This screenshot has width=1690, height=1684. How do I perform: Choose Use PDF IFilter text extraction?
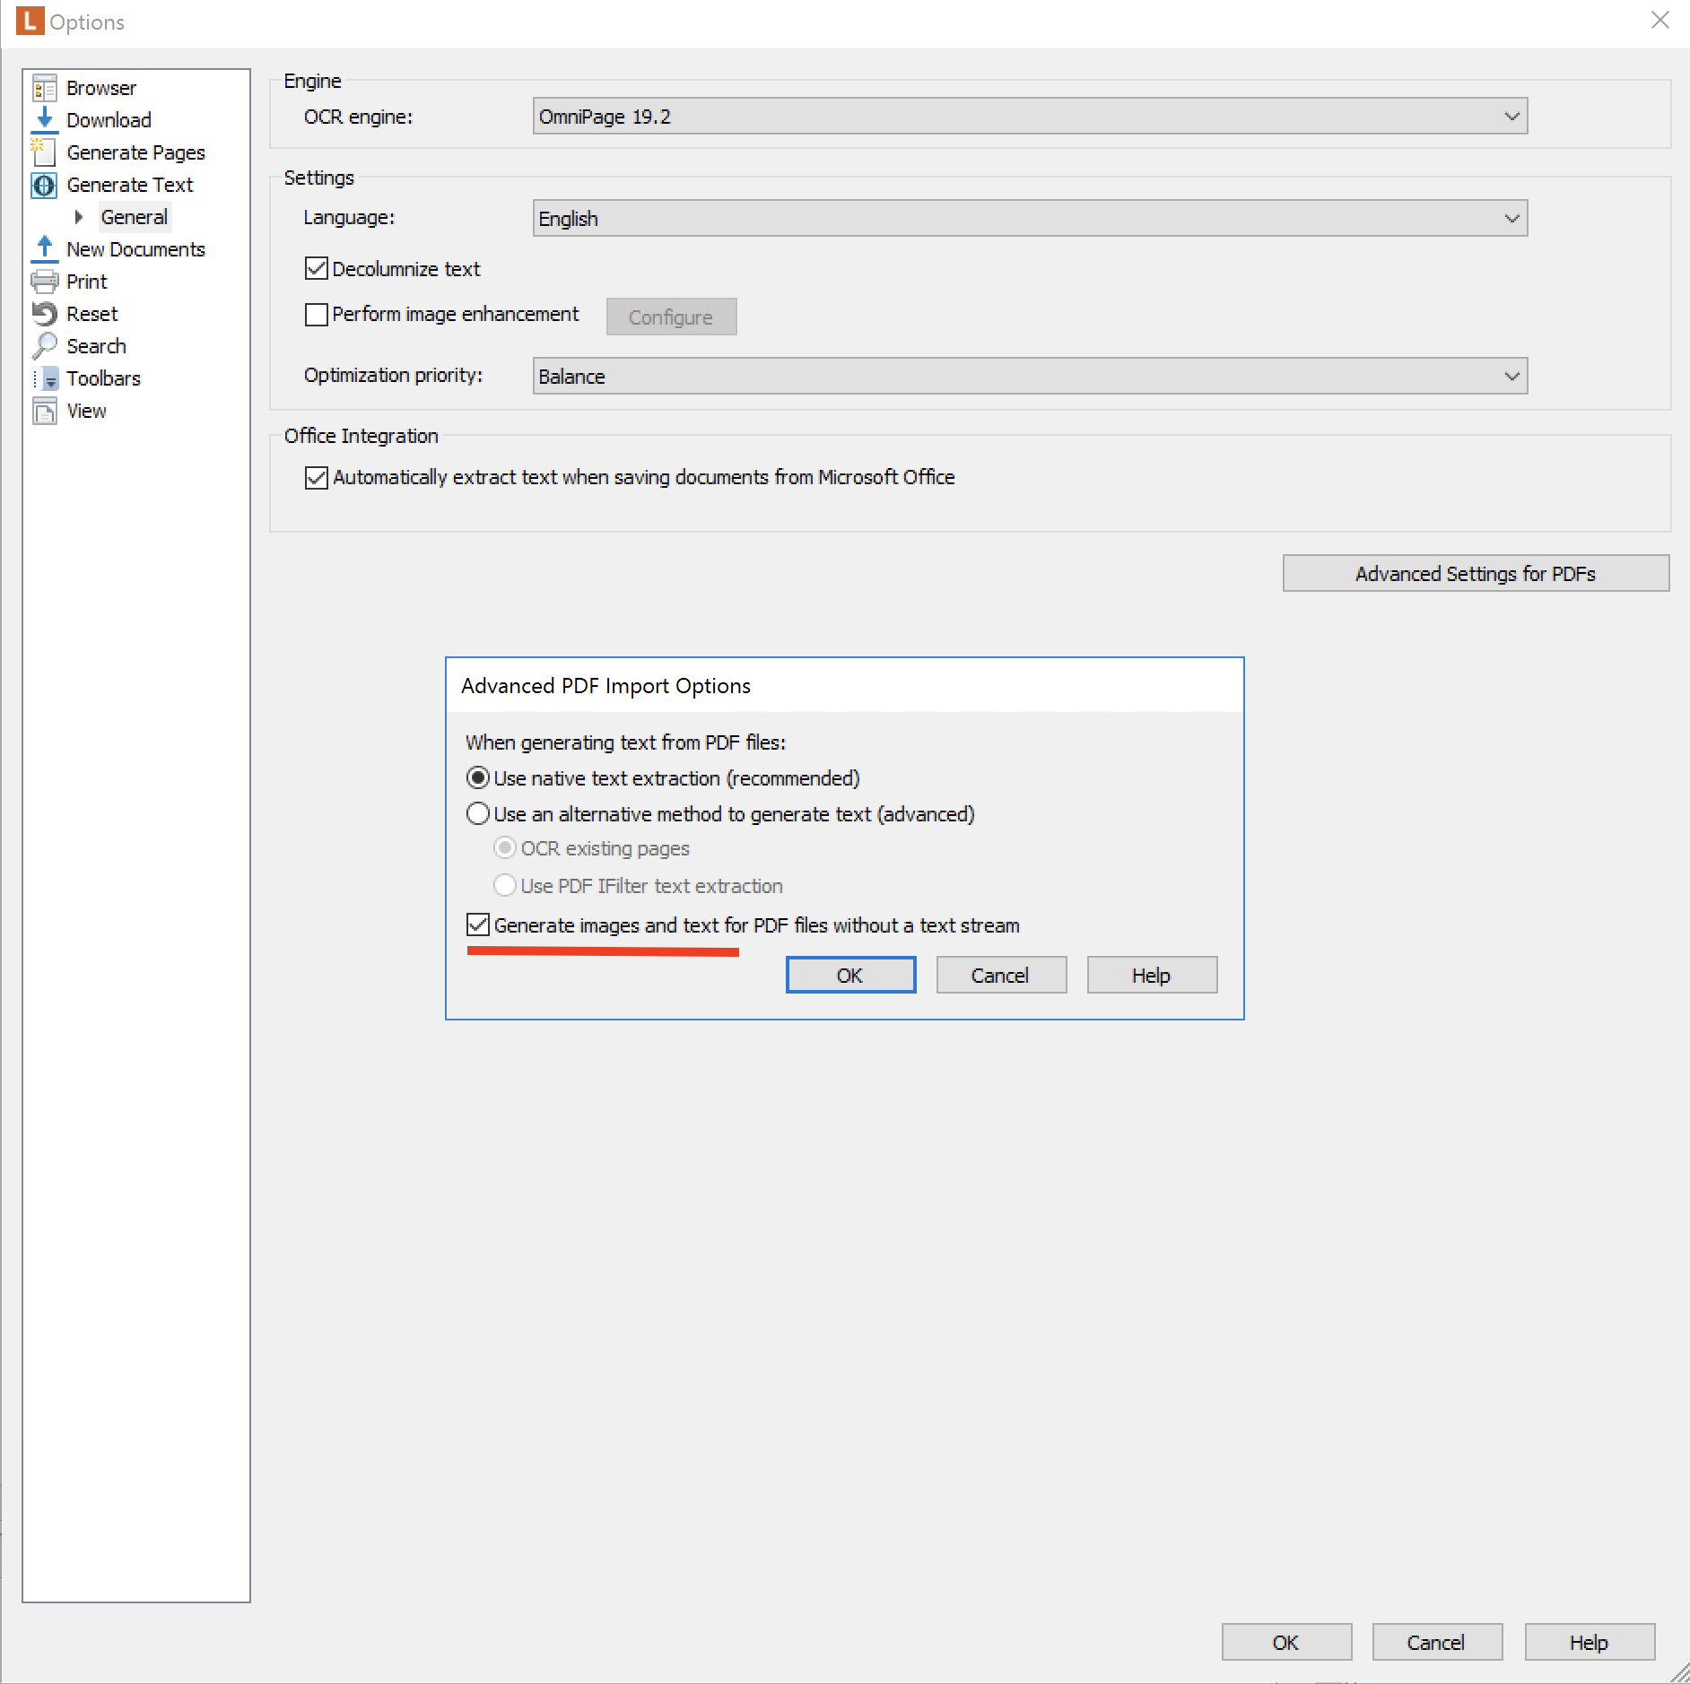pos(505,885)
